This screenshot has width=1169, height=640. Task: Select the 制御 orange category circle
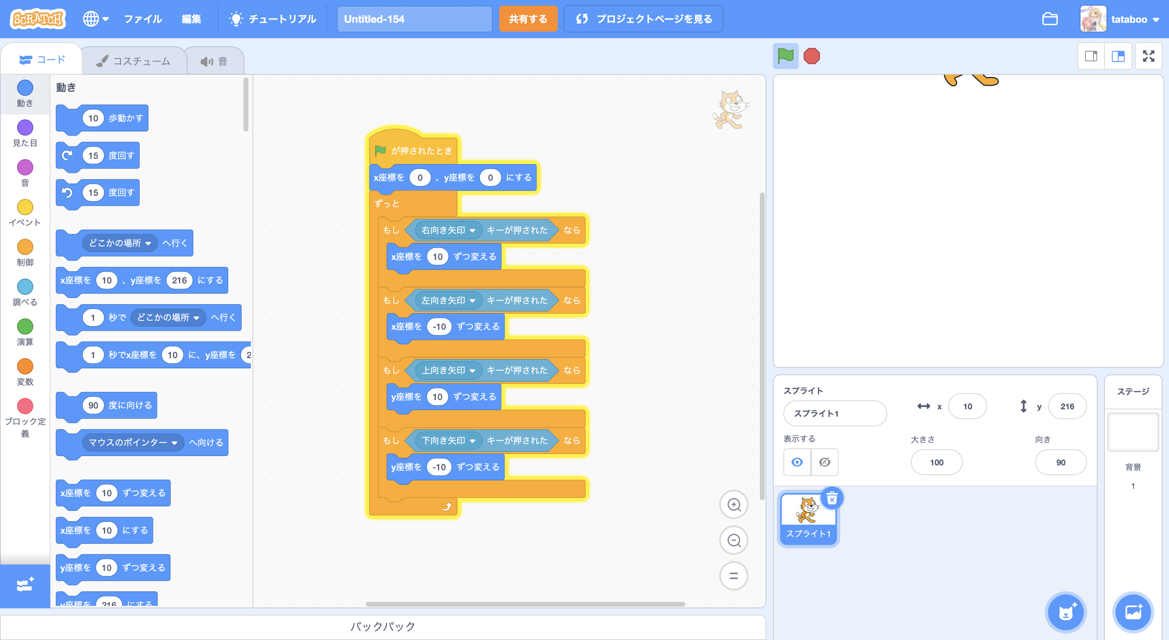[x=25, y=247]
